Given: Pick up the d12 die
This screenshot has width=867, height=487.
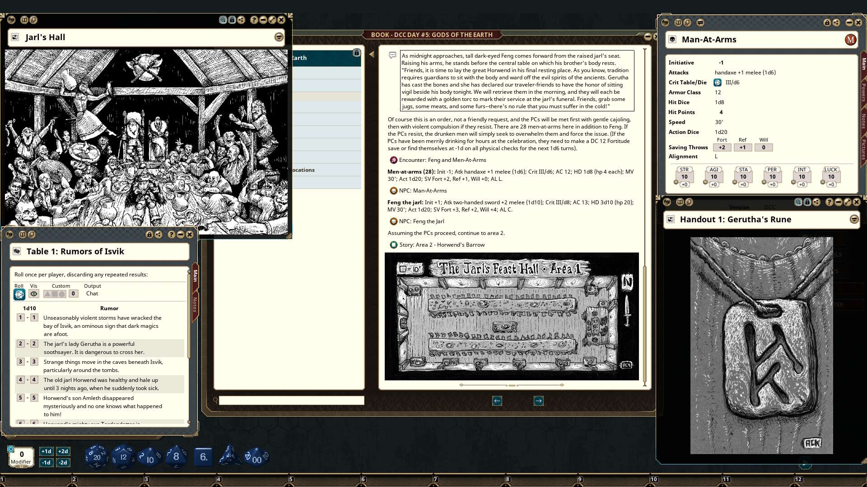Looking at the screenshot, I should coord(123,457).
